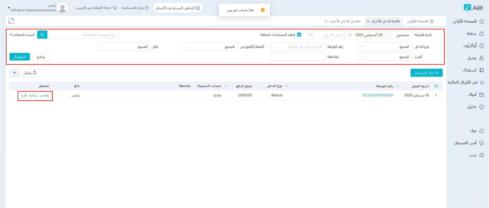Click the fullscreen expand icon

(x=11, y=21)
